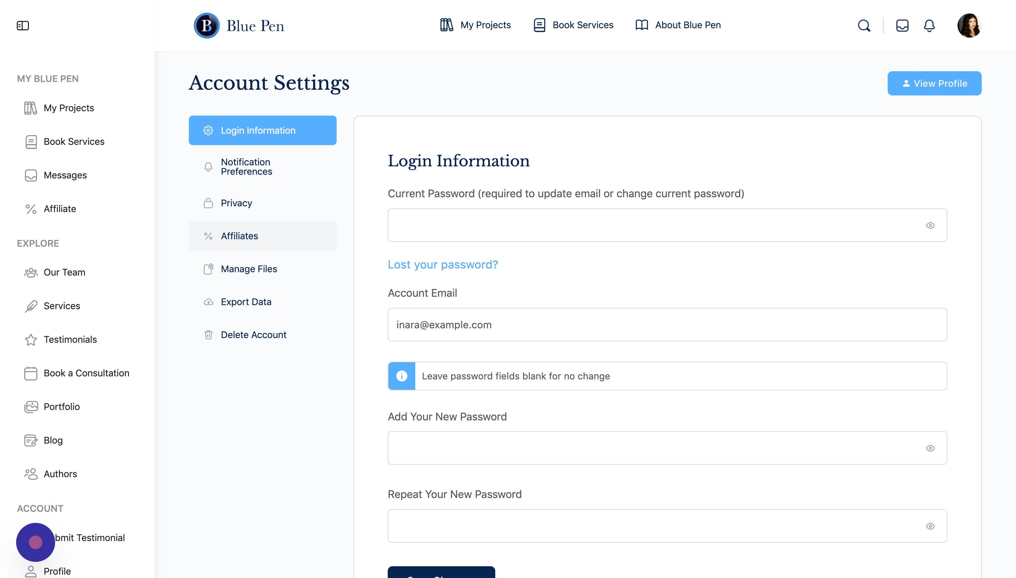This screenshot has width=1016, height=578.
Task: Select the Notification Preferences settings tab
Action: (262, 167)
